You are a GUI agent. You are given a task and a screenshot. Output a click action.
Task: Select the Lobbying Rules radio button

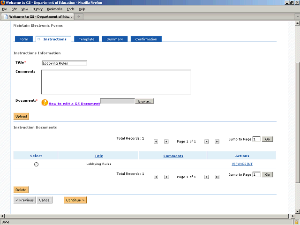(36, 165)
